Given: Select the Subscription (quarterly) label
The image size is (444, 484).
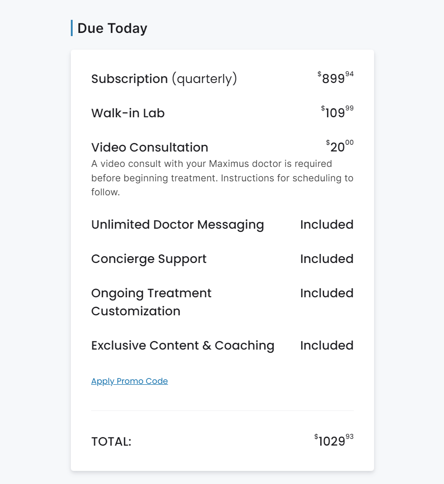Looking at the screenshot, I should coord(164,79).
